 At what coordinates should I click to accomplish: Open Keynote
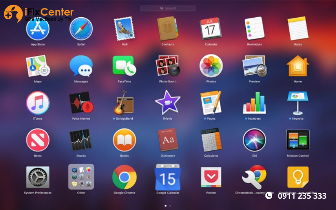pos(298,103)
